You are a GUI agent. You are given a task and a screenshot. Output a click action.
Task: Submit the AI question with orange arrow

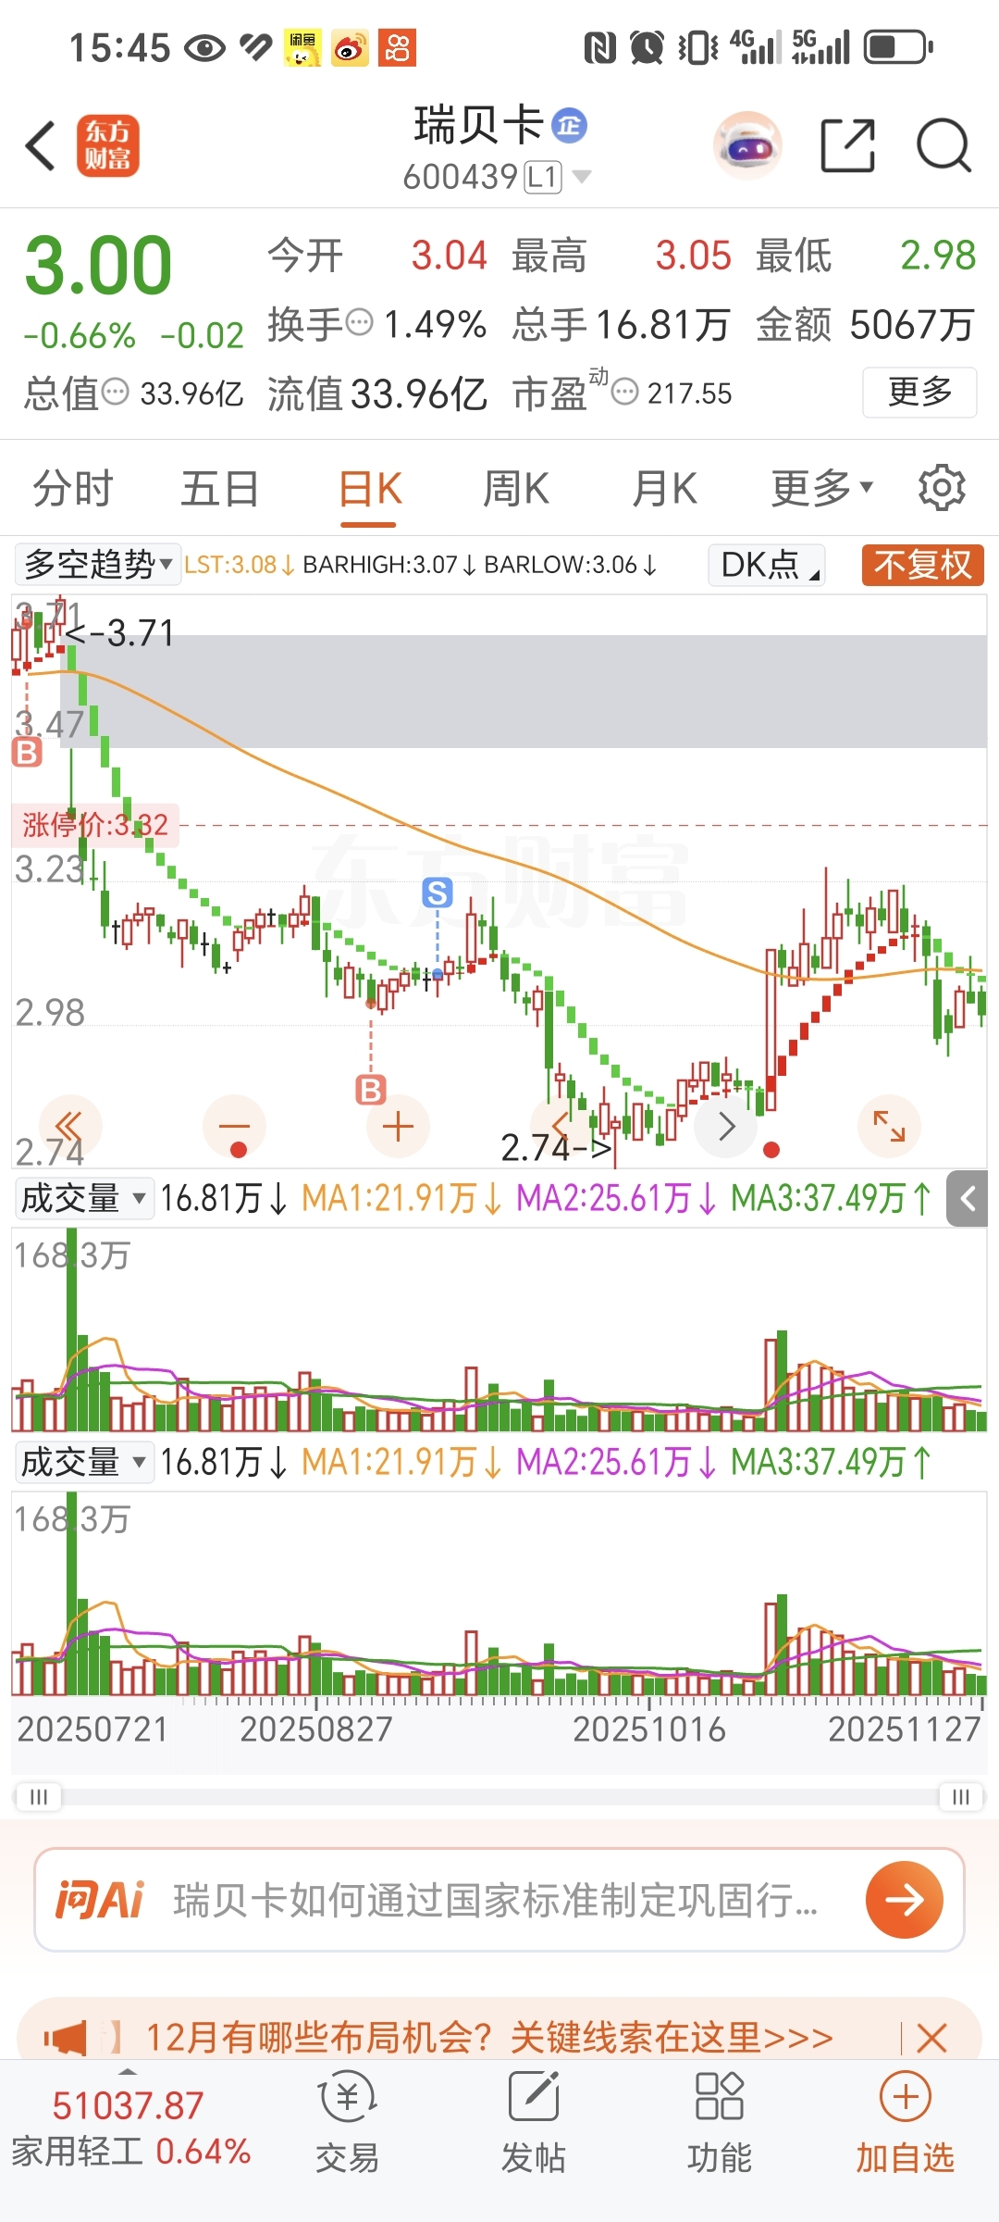pyautogui.click(x=904, y=1900)
